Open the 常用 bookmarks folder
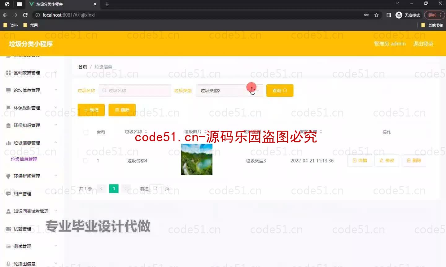This screenshot has height=267, width=446. (x=31, y=25)
